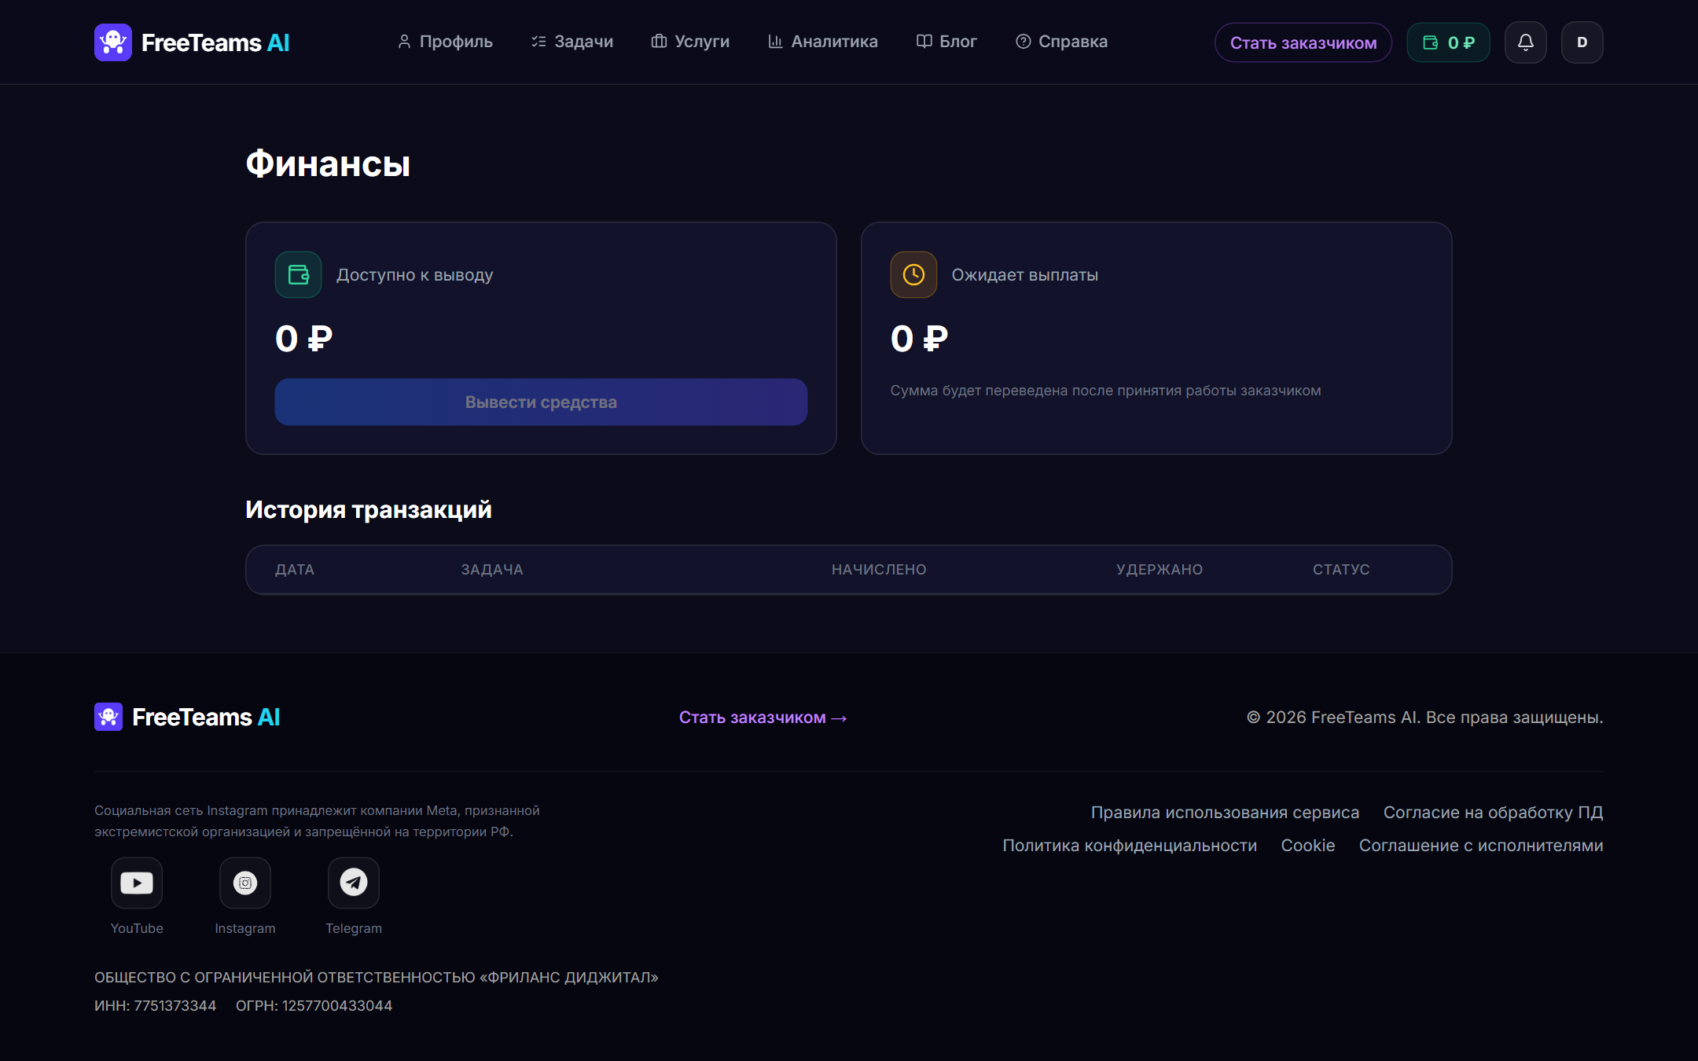Click the Финансы page heading
The width and height of the screenshot is (1698, 1061).
pos(328,164)
